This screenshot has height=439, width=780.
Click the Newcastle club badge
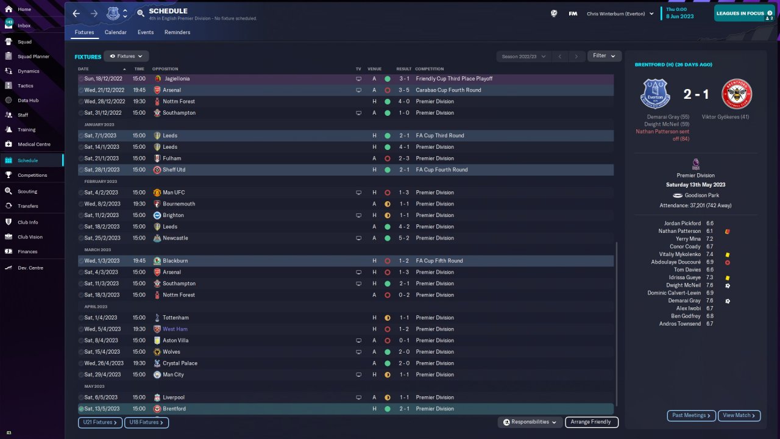click(x=157, y=238)
